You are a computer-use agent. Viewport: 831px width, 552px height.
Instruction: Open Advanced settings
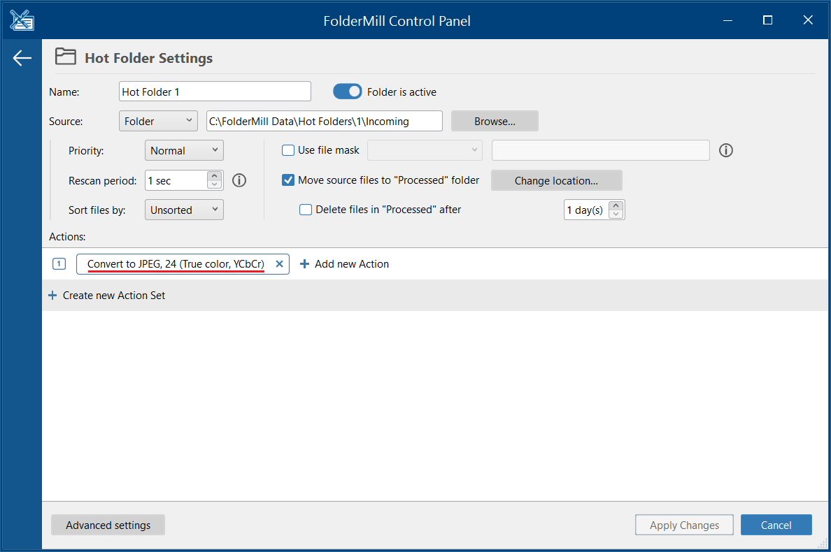108,525
